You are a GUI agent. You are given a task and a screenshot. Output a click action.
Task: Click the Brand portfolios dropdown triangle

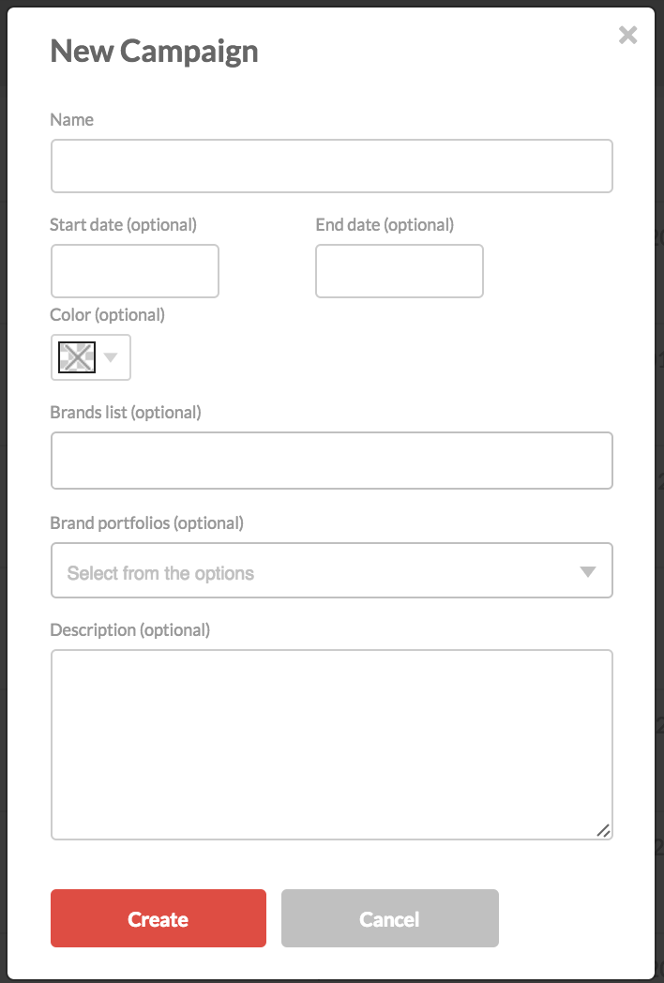pyautogui.click(x=587, y=572)
